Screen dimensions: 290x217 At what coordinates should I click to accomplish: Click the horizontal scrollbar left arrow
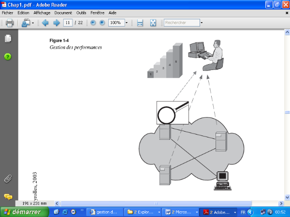tap(57, 203)
